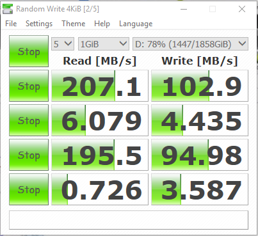This screenshot has height=236, width=258.
Task: Open the drive dropdown showing D: 78%
Action: (x=190, y=44)
